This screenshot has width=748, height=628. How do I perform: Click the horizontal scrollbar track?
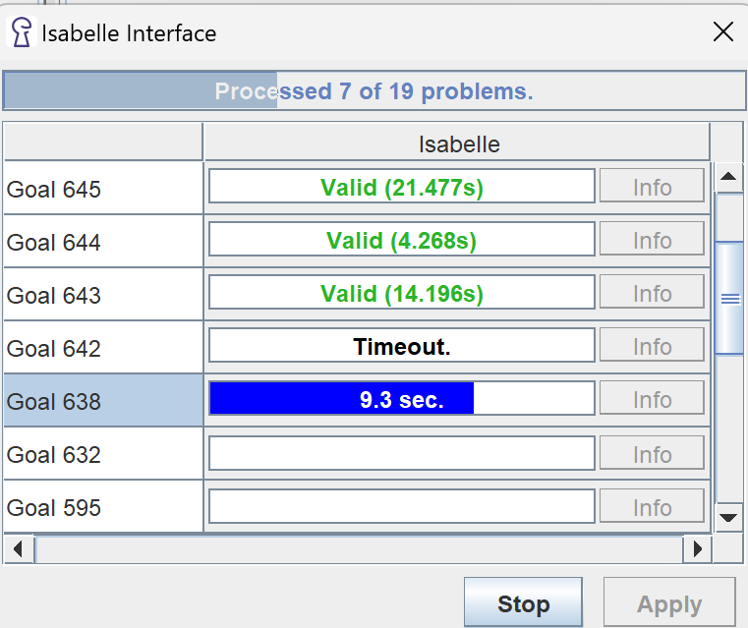[x=359, y=548]
